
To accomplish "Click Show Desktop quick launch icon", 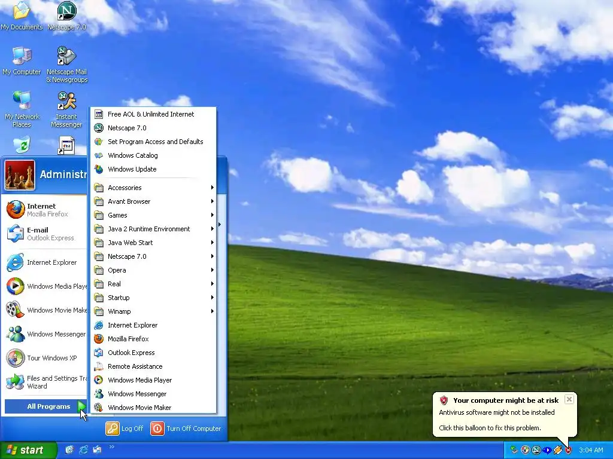I will (x=69, y=449).
